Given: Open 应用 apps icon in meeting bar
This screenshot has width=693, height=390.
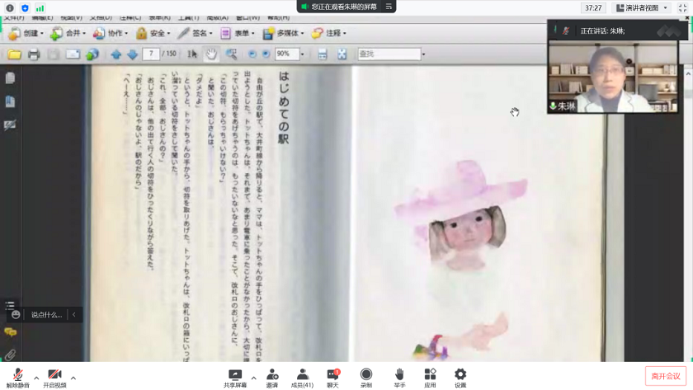Looking at the screenshot, I should click(x=430, y=378).
